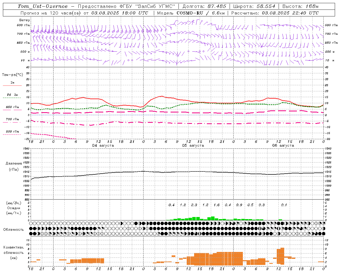This screenshot has width=339, height=271.
Task: Click the 'Td 2м' dew point legend entry
Action: click(12, 95)
